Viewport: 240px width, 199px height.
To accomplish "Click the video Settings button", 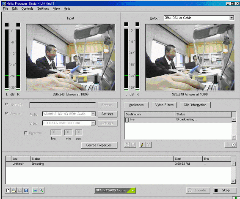I will coord(108,123).
